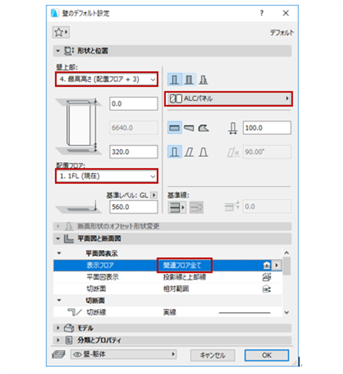Viewport: 343px width, 374px height.
Task: Choose the polygon wall geometry icon
Action: (204, 128)
